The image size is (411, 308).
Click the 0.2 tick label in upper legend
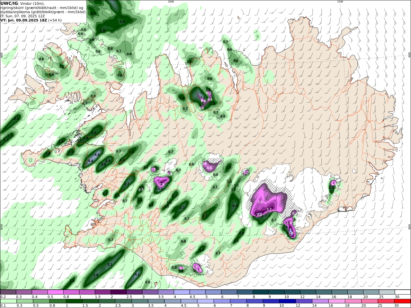point(3,297)
